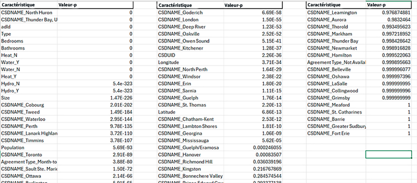Select the CSDNAME_Toronto cell
The width and height of the screenshot is (417, 183).
(x=21, y=155)
